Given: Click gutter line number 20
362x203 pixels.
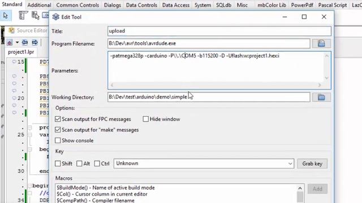Looking at the screenshot, I should 21,98.
